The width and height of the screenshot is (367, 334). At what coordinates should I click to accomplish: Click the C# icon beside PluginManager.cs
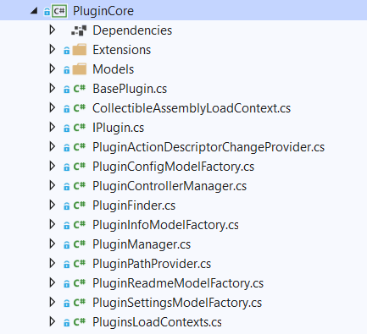[80, 244]
